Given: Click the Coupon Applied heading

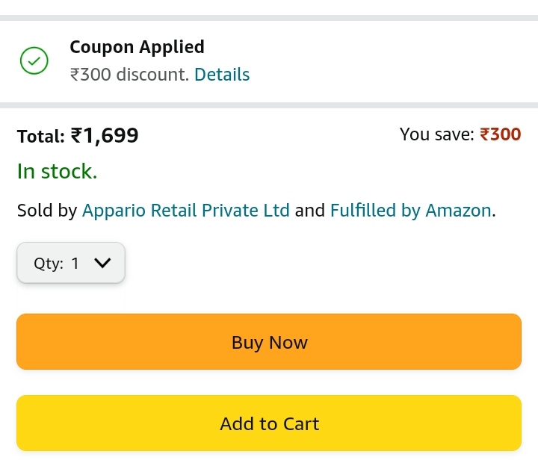Looking at the screenshot, I should point(137,47).
